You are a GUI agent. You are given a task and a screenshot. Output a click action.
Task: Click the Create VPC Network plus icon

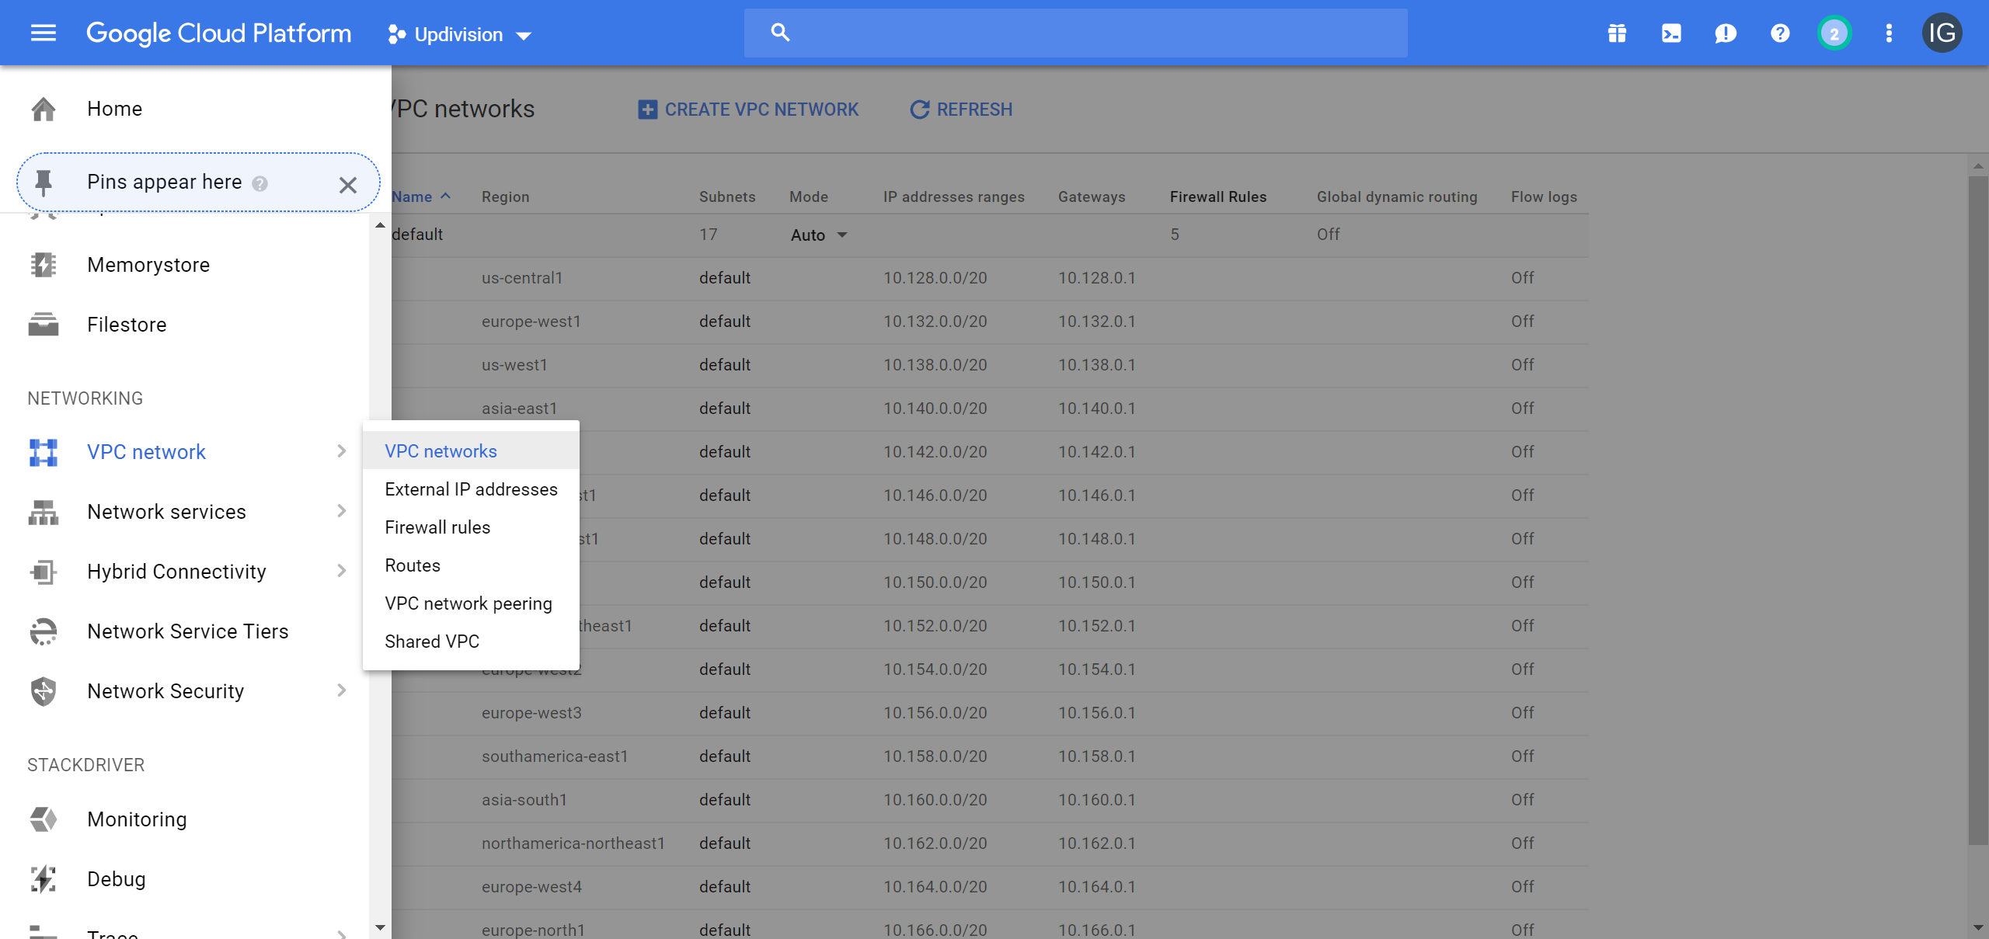(x=647, y=110)
